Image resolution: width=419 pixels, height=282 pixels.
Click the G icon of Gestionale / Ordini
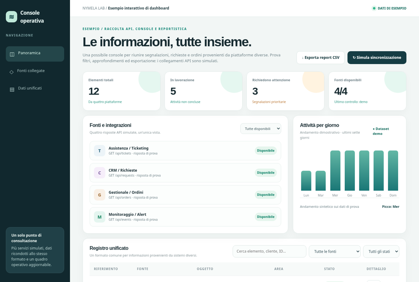(99, 195)
